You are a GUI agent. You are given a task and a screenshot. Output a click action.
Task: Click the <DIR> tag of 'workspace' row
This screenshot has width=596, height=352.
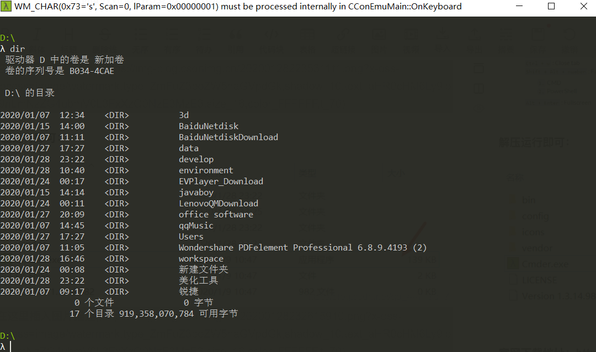click(x=116, y=259)
